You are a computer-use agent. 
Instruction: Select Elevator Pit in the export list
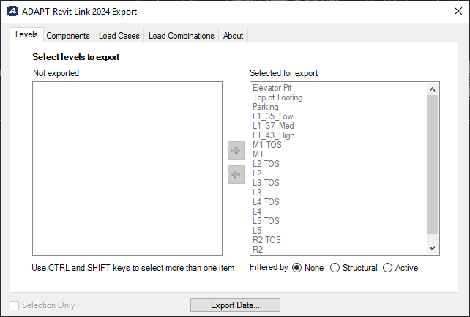click(272, 88)
